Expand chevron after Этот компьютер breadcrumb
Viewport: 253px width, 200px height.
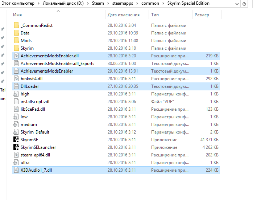click(38, 4)
